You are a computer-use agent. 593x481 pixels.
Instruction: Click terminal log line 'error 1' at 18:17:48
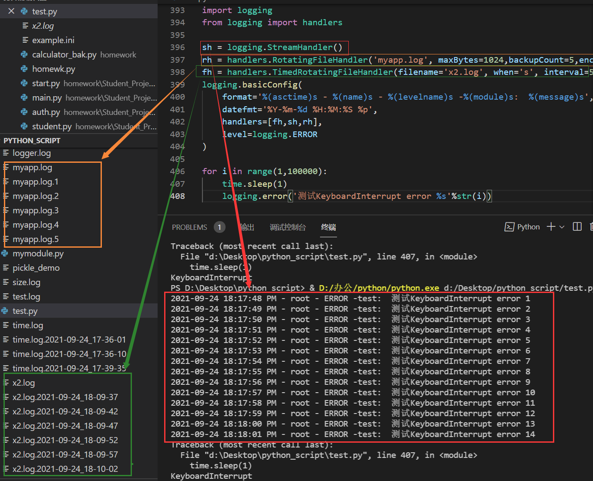(350, 298)
